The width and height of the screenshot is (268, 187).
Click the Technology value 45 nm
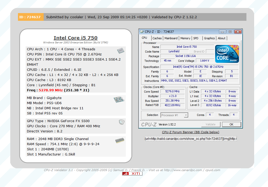click(167, 61)
